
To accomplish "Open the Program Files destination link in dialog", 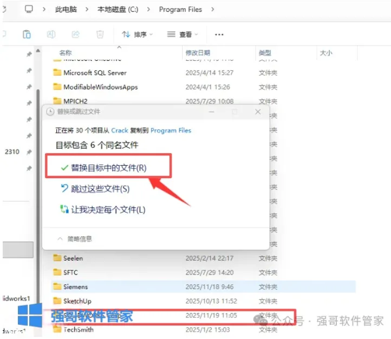I will (171, 131).
